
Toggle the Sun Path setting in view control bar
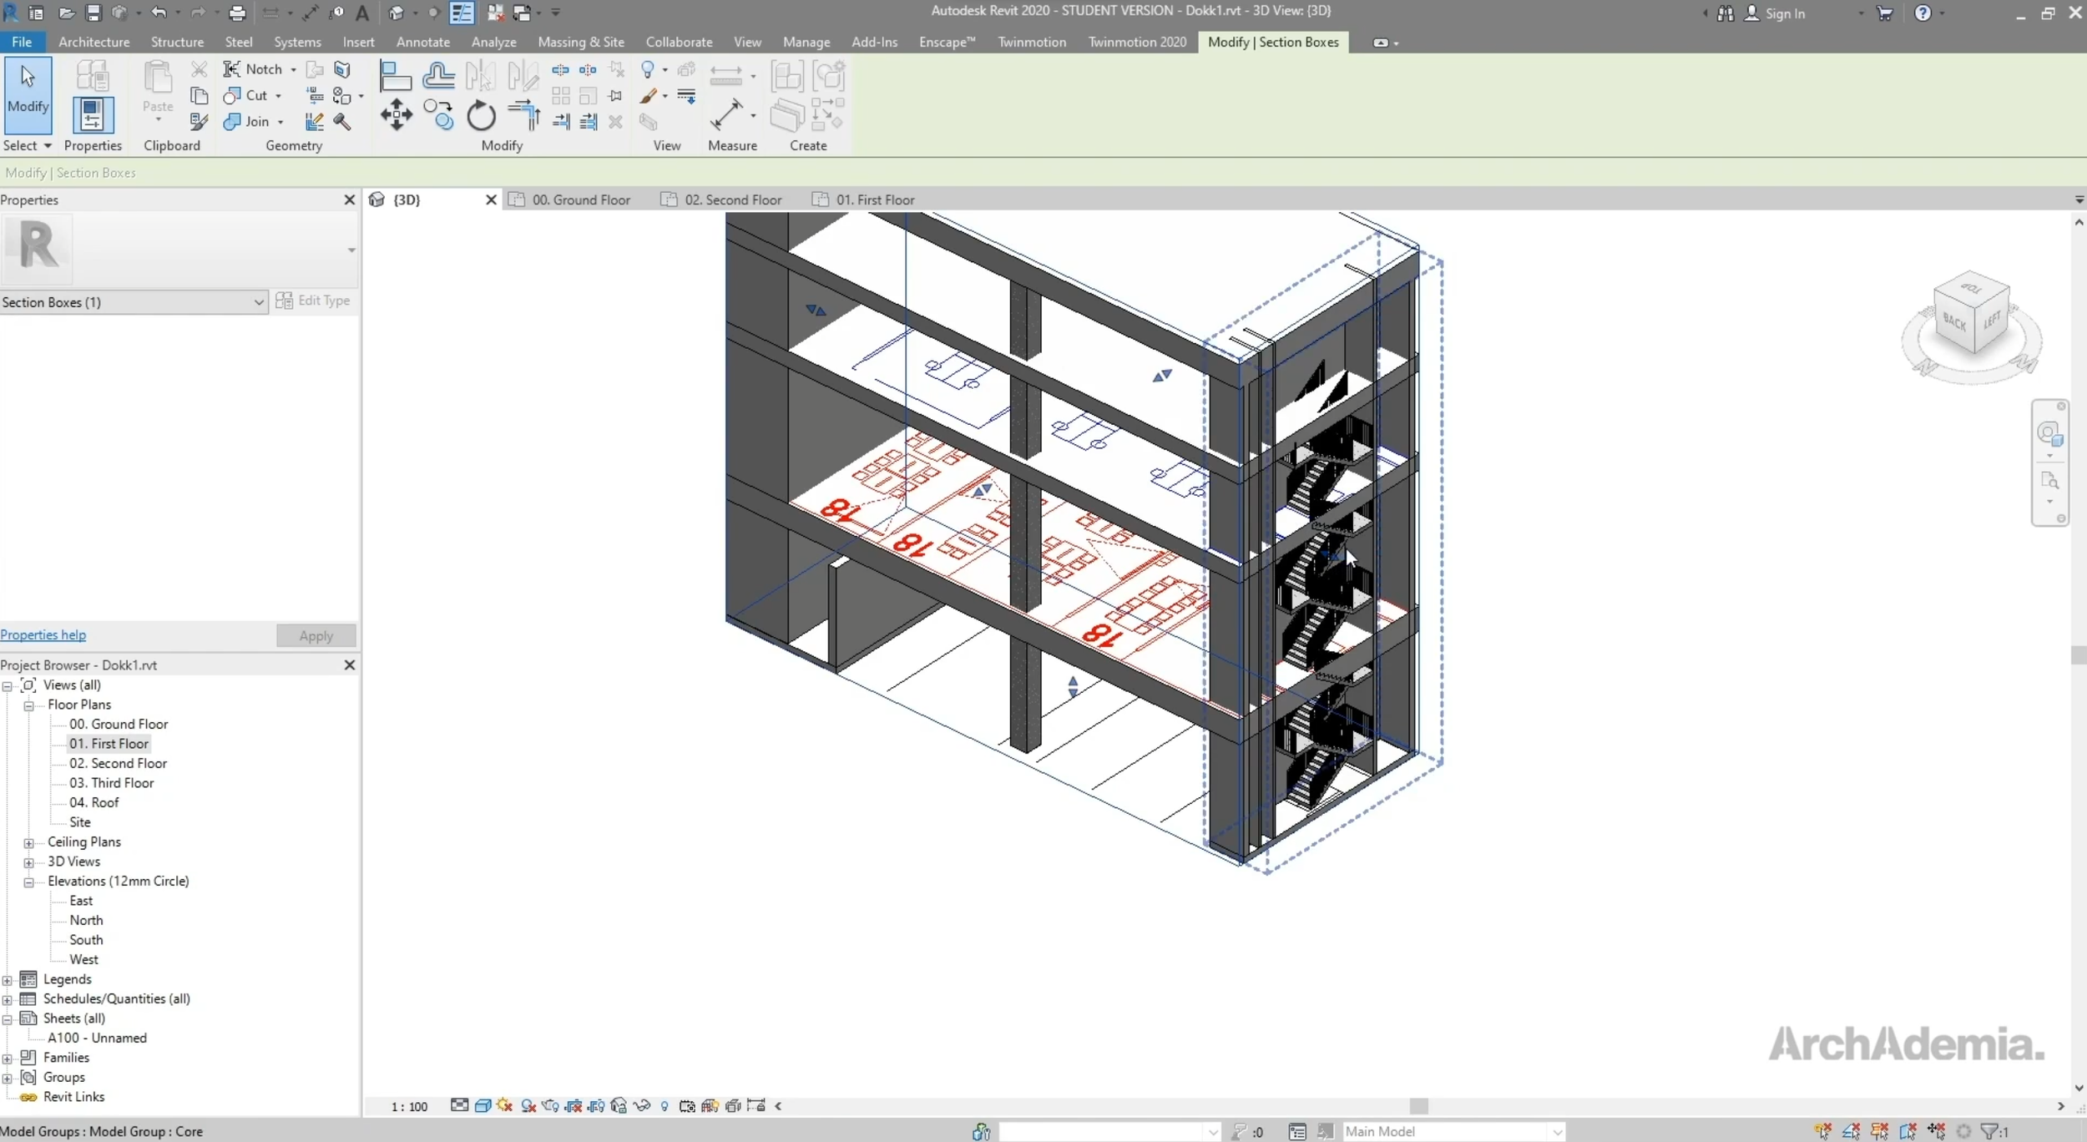[503, 1105]
